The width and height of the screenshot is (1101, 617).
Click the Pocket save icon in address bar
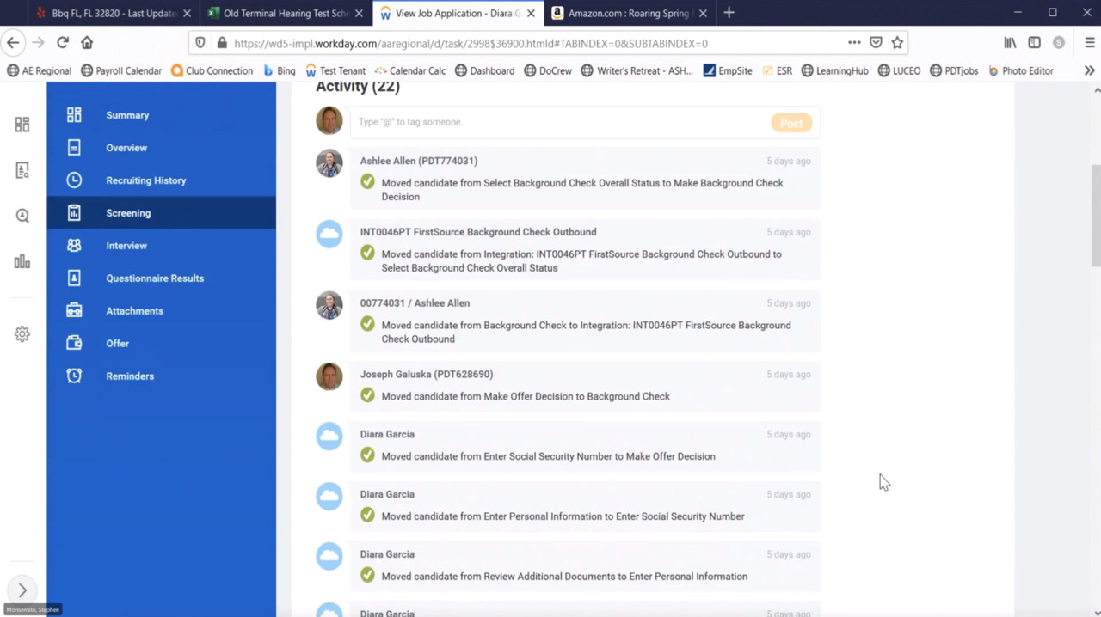click(x=876, y=43)
